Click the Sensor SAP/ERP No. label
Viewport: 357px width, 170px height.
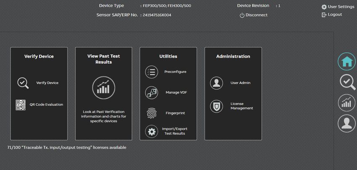[117, 15]
